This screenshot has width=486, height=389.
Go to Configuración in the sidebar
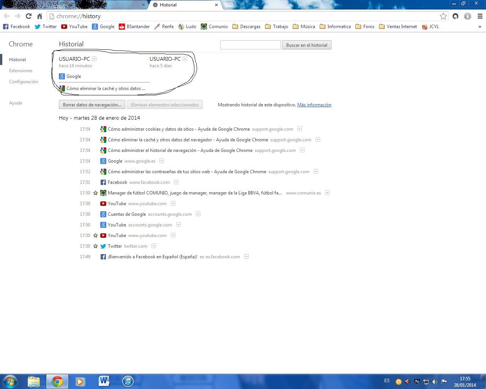[24, 82]
